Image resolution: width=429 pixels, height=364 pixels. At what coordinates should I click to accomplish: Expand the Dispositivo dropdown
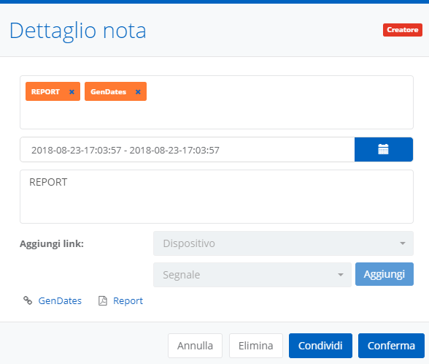(x=283, y=243)
